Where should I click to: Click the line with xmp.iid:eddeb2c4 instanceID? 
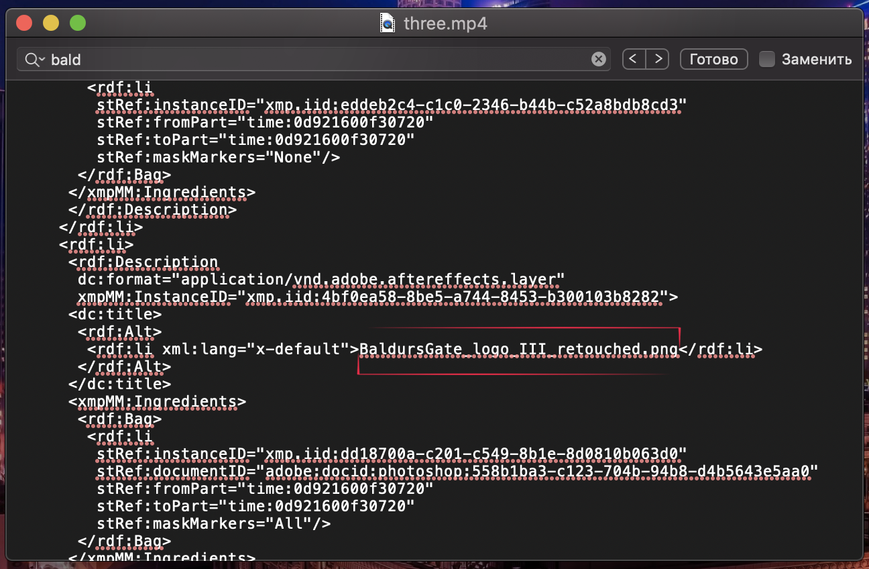(392, 105)
